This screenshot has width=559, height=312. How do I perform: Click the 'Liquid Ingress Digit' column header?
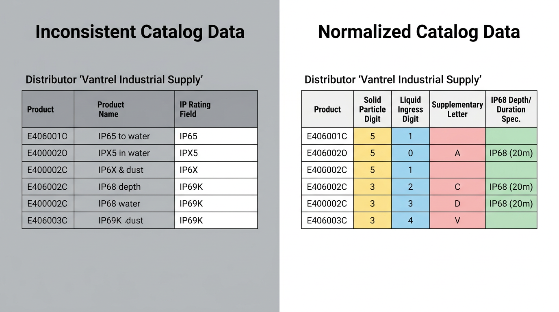(410, 109)
